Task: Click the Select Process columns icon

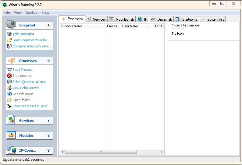Action: point(9,82)
